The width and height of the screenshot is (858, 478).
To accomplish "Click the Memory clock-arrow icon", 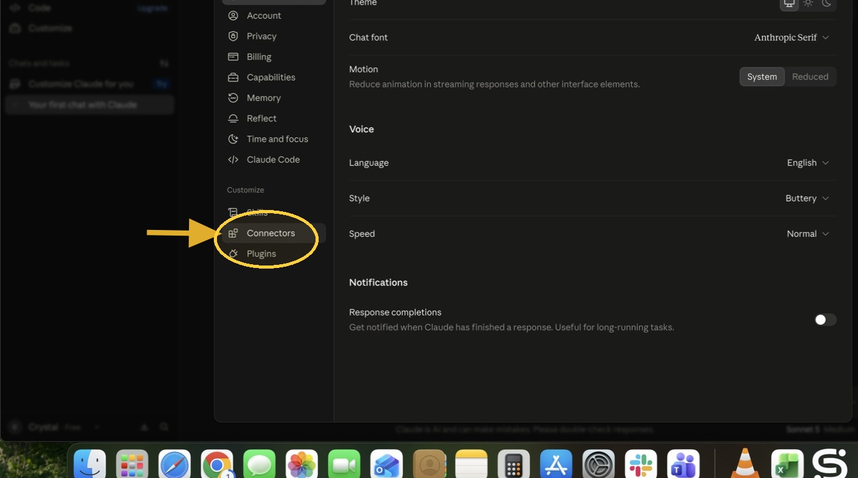I will [x=233, y=98].
